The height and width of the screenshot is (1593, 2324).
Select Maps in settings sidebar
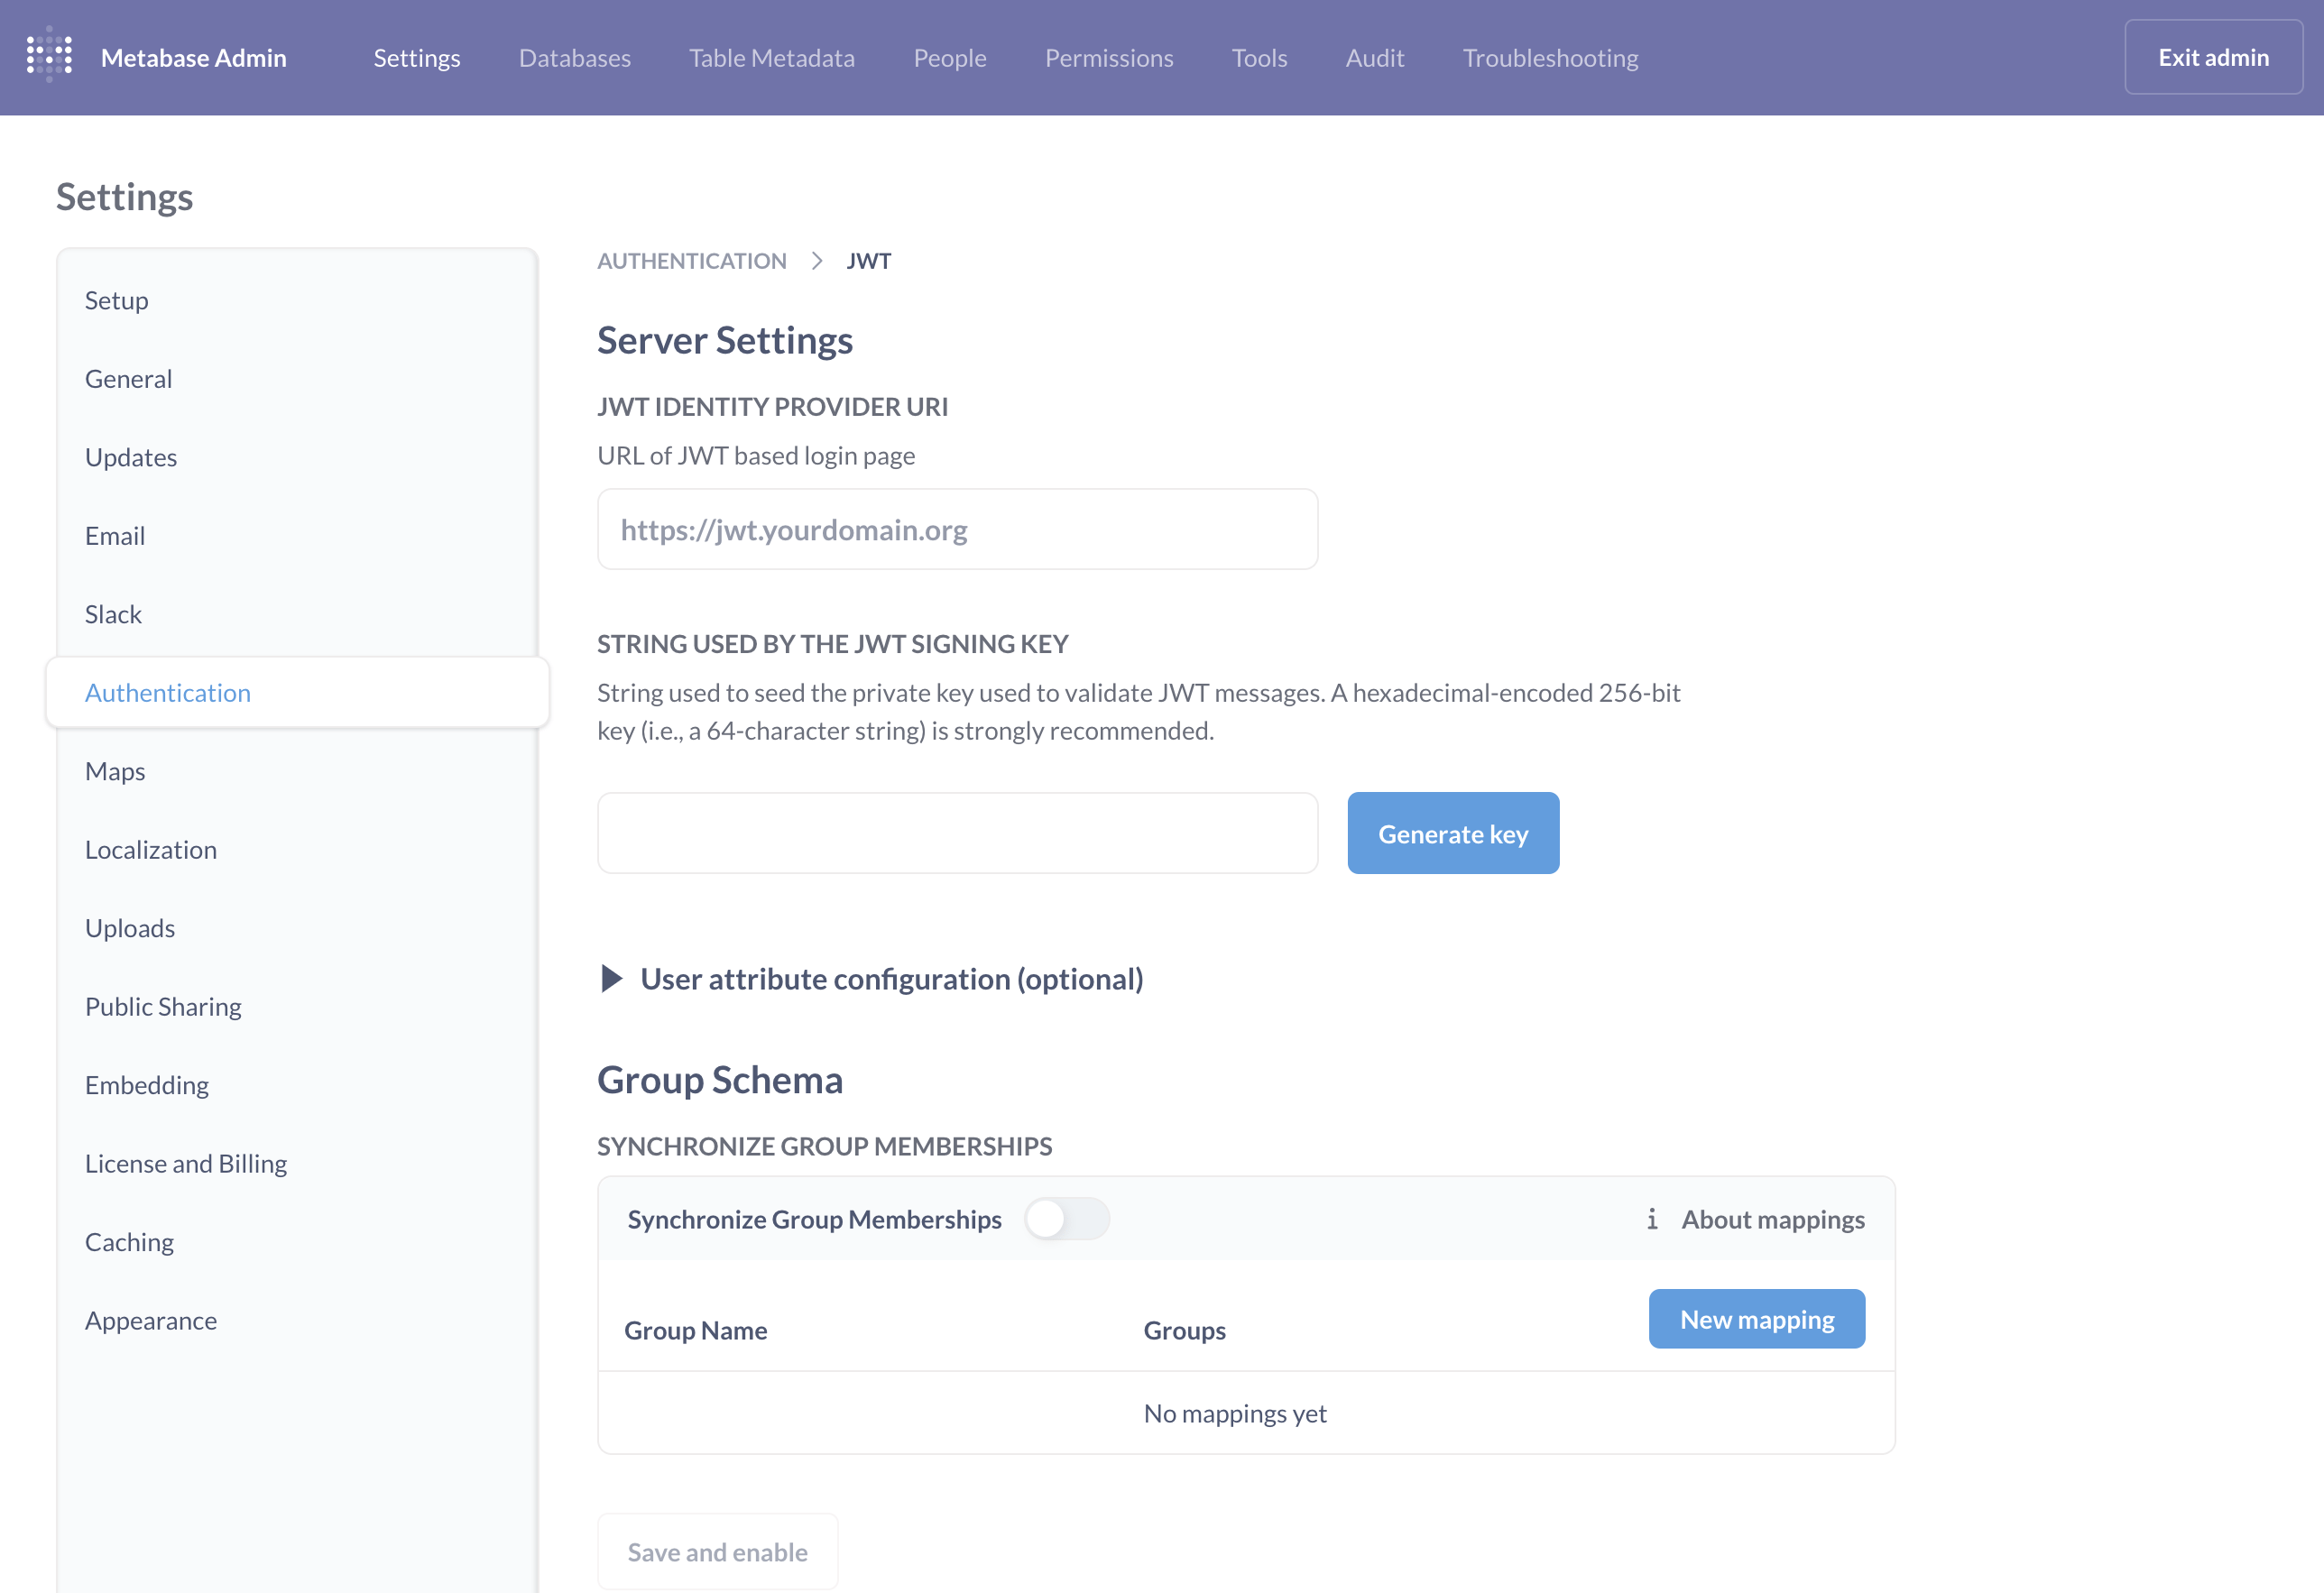(297, 771)
